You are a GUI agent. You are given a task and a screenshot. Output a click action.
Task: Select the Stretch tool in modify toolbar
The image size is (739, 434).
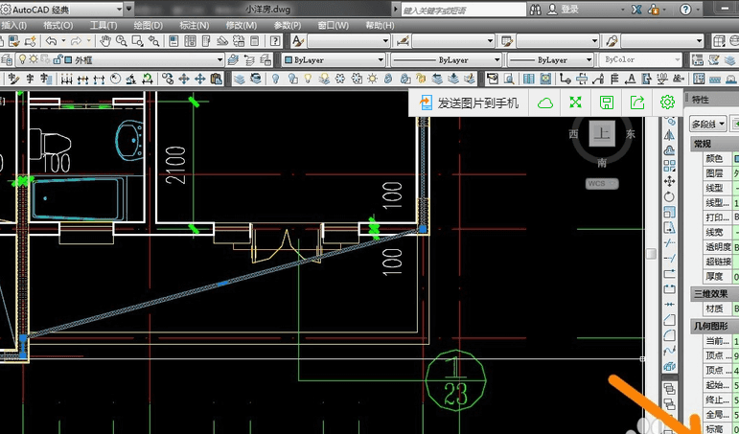pos(669,228)
